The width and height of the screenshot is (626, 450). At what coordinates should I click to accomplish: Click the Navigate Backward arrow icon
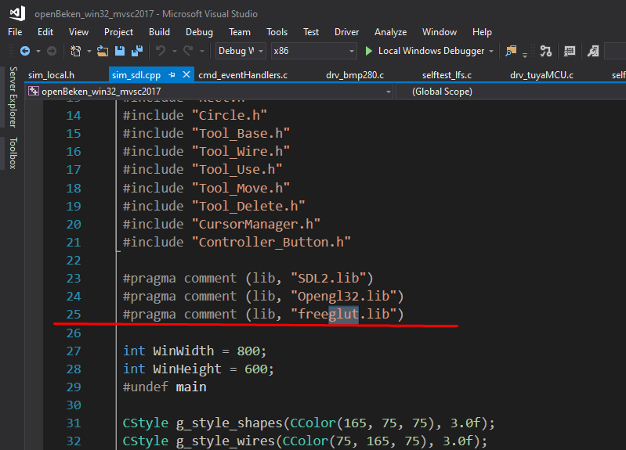(x=25, y=51)
